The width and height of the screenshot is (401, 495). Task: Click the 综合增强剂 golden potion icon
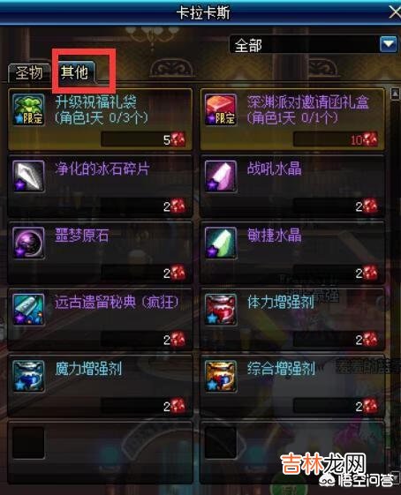tap(221, 376)
